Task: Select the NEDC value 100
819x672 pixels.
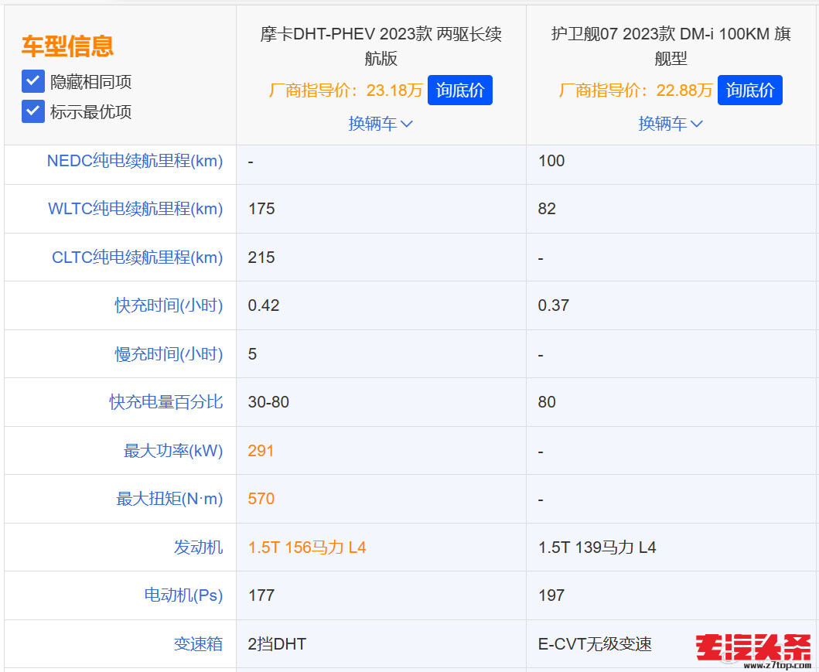Action: click(551, 161)
